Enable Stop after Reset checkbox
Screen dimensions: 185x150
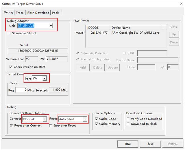click(x=50, y=126)
